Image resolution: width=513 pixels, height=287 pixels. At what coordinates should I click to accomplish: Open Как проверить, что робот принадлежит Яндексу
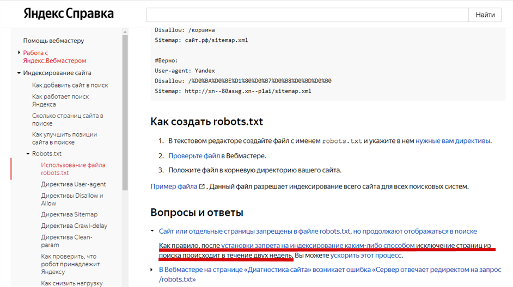coord(70,264)
